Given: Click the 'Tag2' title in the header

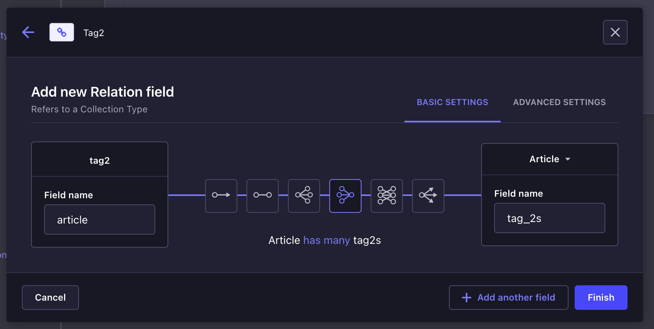Looking at the screenshot, I should [94, 33].
